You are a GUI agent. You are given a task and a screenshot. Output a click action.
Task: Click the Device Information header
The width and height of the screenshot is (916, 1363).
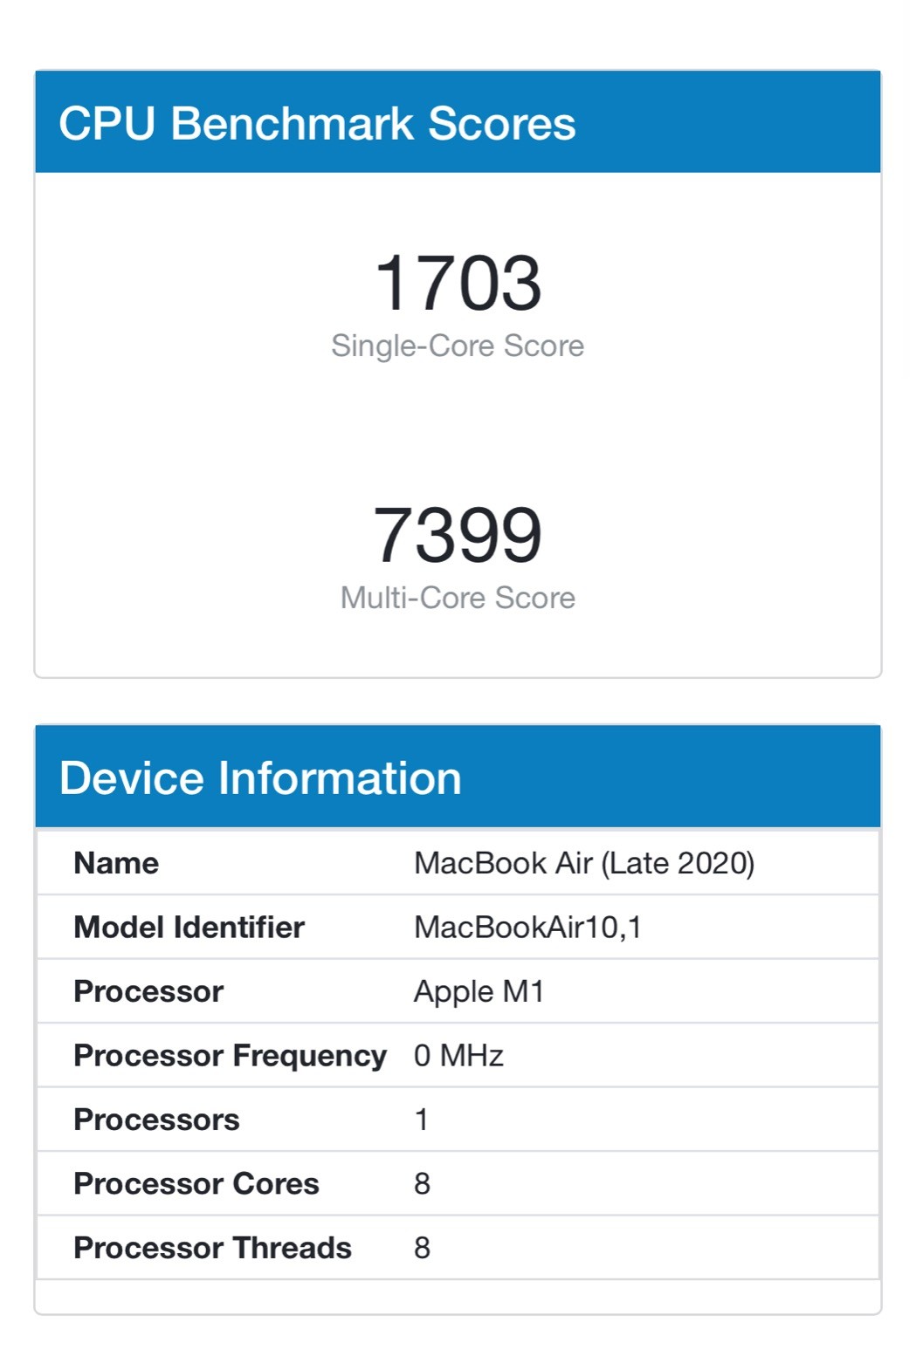tap(260, 777)
